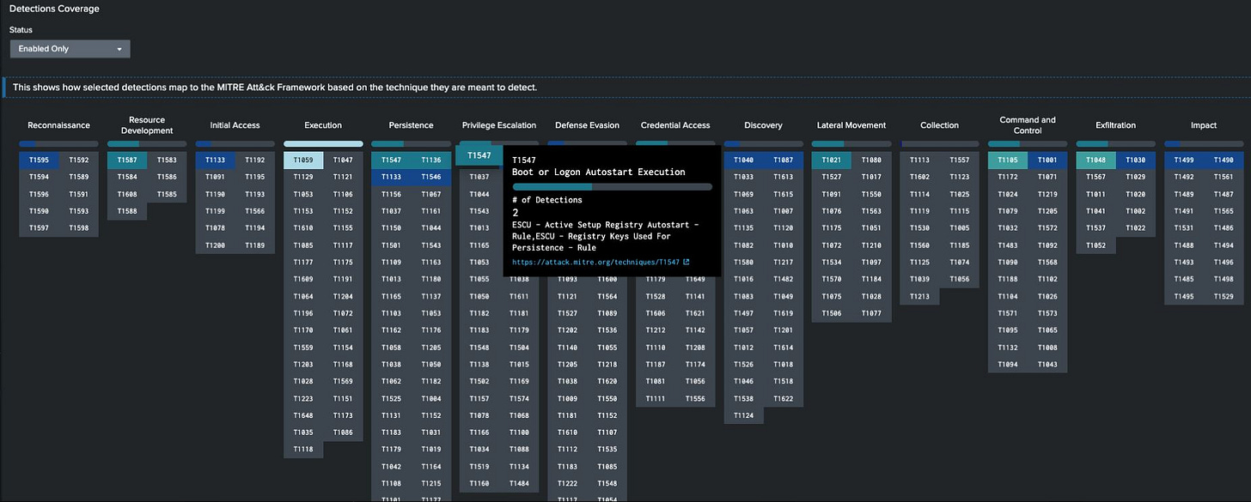Click the T1124 cell at the bottom of Discovery
The image size is (1251, 502).
[742, 414]
